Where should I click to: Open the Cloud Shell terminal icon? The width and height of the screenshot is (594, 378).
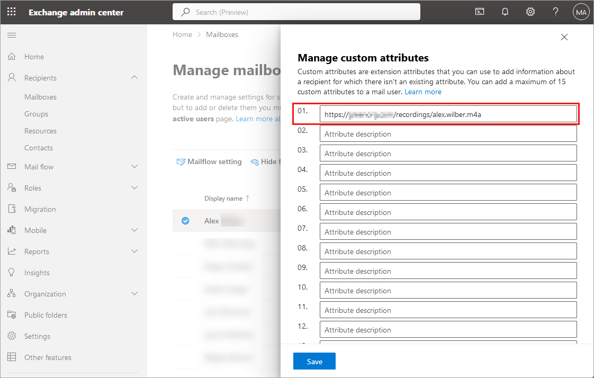(480, 11)
